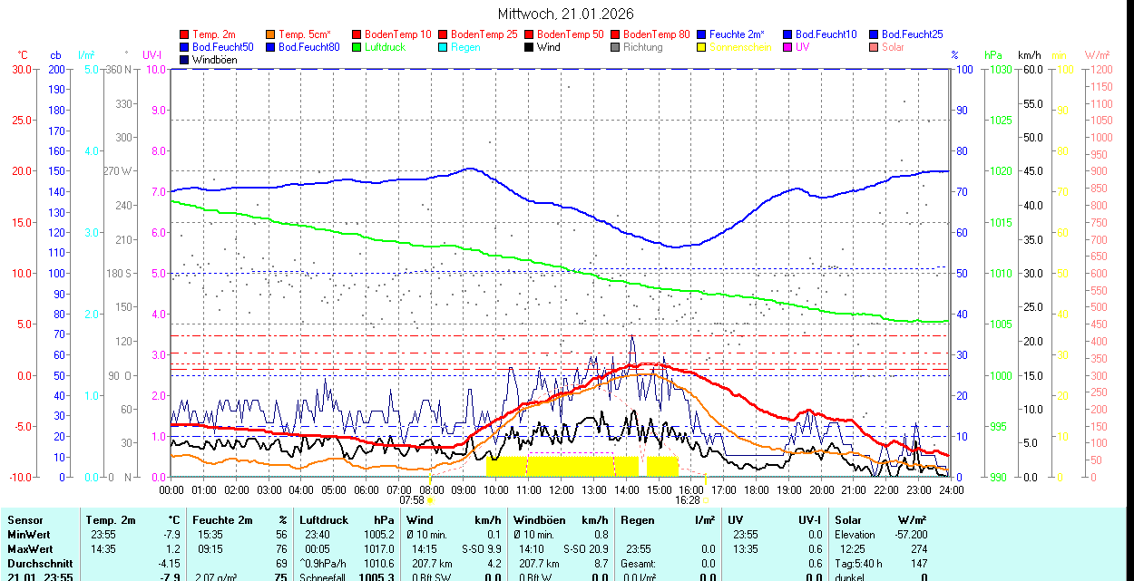Select the Windböen column header in table

pyautogui.click(x=539, y=520)
